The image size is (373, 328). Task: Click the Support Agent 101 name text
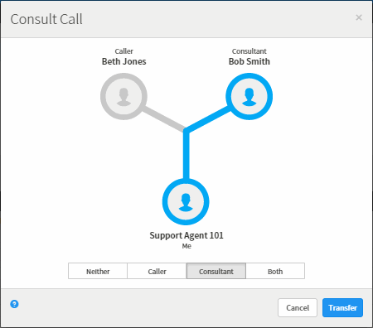186,235
